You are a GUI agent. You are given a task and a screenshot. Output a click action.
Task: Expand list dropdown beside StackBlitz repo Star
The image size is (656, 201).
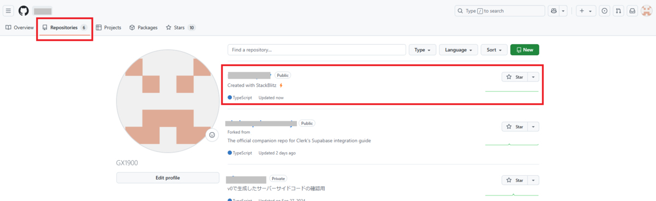coord(534,77)
